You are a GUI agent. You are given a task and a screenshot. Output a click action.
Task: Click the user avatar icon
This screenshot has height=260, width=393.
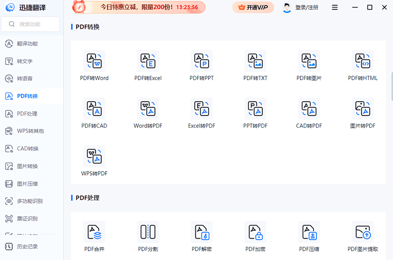[287, 8]
